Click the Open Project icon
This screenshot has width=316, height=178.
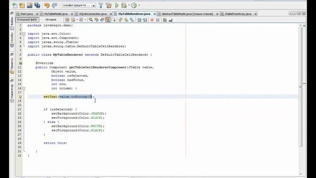coord(30,5)
